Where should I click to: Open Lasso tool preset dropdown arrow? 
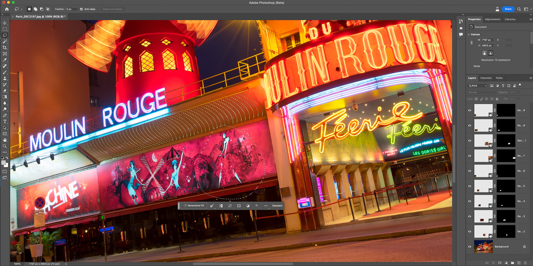pos(22,9)
